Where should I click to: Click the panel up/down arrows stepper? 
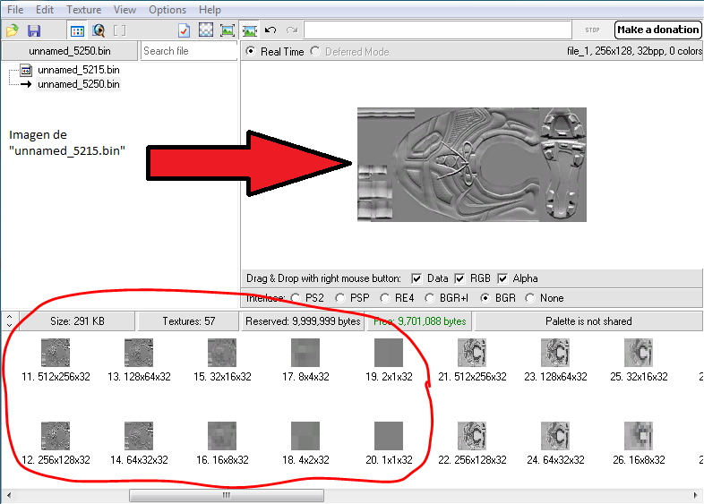[x=9, y=320]
